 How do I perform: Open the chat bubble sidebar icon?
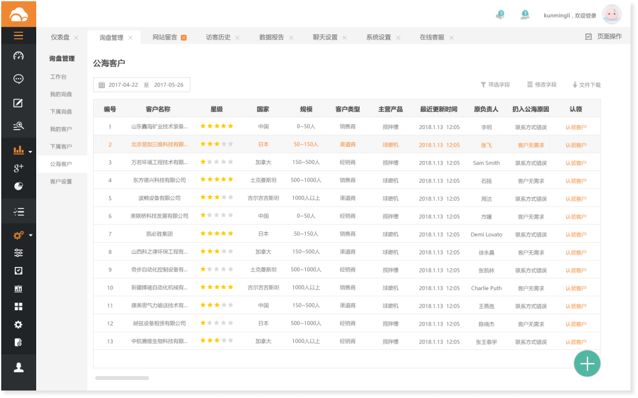18,79
